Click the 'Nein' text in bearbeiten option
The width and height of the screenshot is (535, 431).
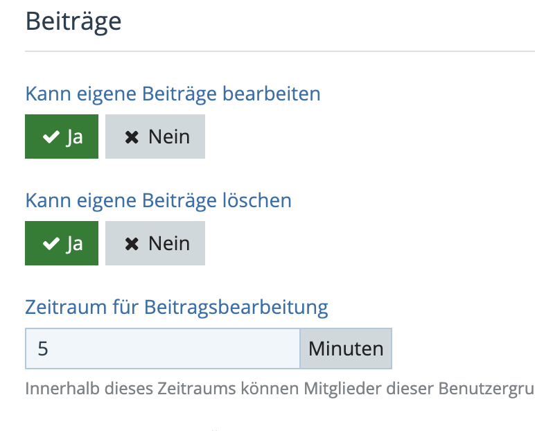169,137
